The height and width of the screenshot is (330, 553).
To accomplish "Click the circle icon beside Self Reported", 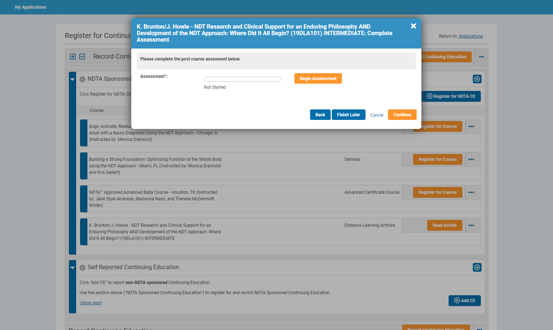I will (x=82, y=268).
